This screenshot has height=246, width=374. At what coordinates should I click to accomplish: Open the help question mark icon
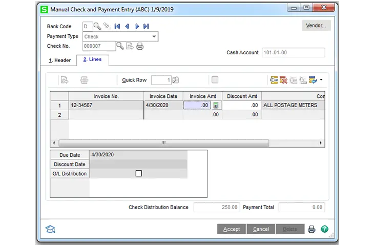point(324,229)
